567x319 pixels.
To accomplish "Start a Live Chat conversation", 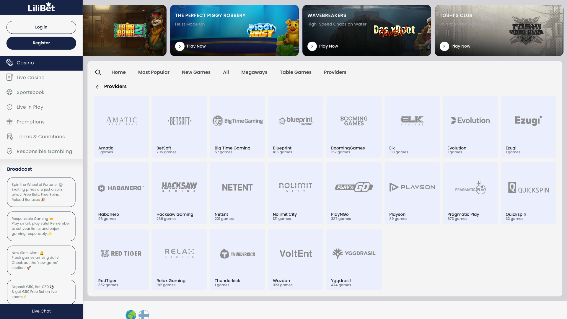I will [41, 311].
